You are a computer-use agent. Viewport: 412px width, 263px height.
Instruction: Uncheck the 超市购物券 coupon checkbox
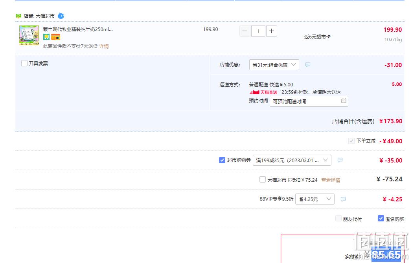pyautogui.click(x=222, y=160)
